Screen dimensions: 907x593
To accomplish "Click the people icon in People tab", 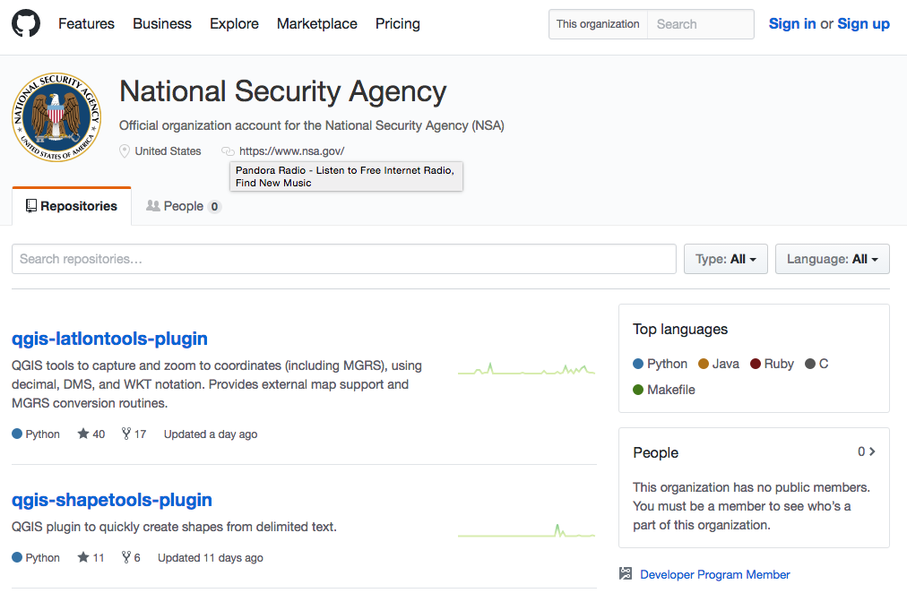I will pyautogui.click(x=152, y=206).
